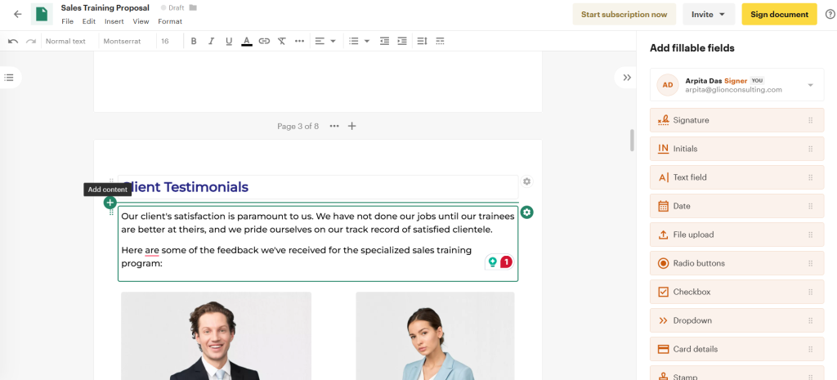The width and height of the screenshot is (837, 380).
Task: Decrease paragraph indent
Action: click(384, 41)
